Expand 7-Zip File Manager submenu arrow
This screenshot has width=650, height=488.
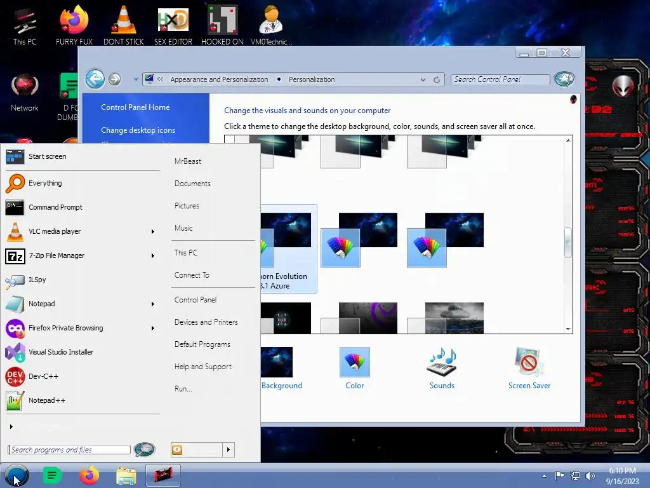152,255
